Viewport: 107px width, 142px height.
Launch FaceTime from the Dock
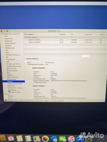click(x=62, y=139)
